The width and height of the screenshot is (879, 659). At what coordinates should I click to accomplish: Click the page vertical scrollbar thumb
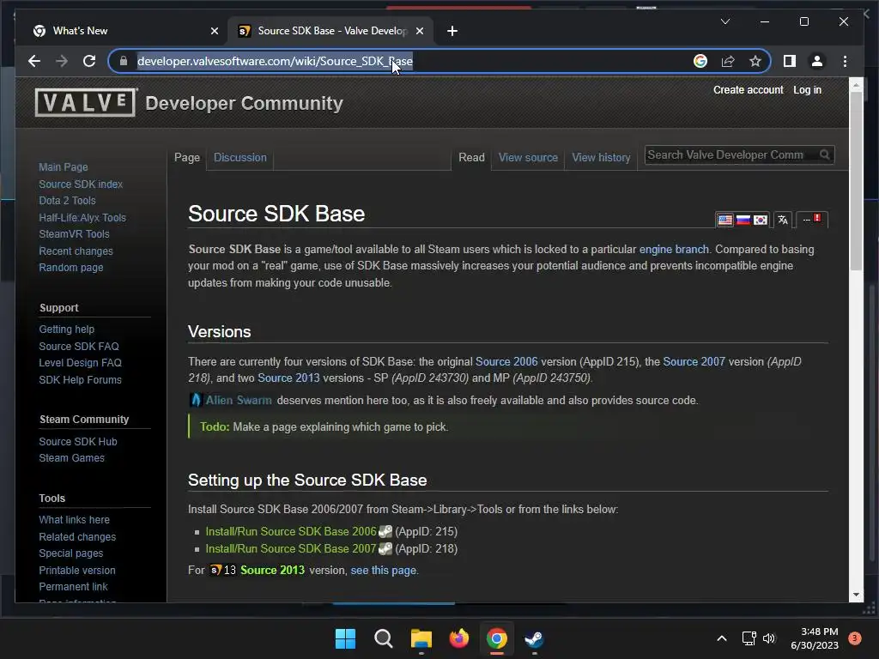pos(856,181)
